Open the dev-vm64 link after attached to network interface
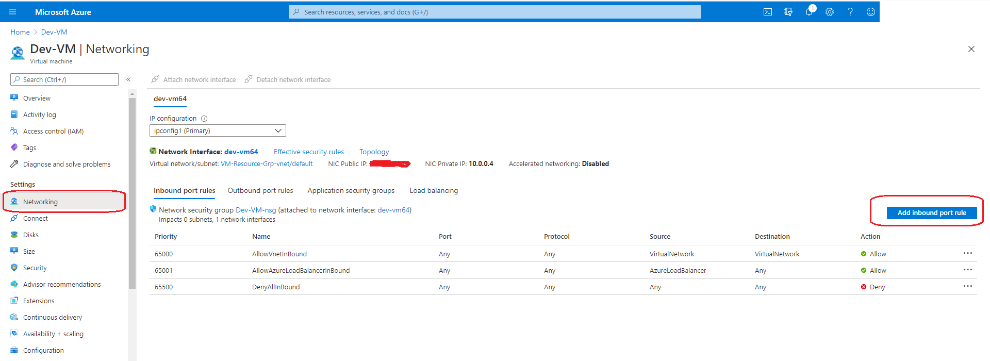Image resolution: width=990 pixels, height=361 pixels. (393, 210)
